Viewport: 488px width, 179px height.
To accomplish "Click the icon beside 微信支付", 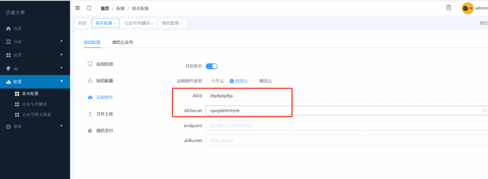I will (x=90, y=130).
